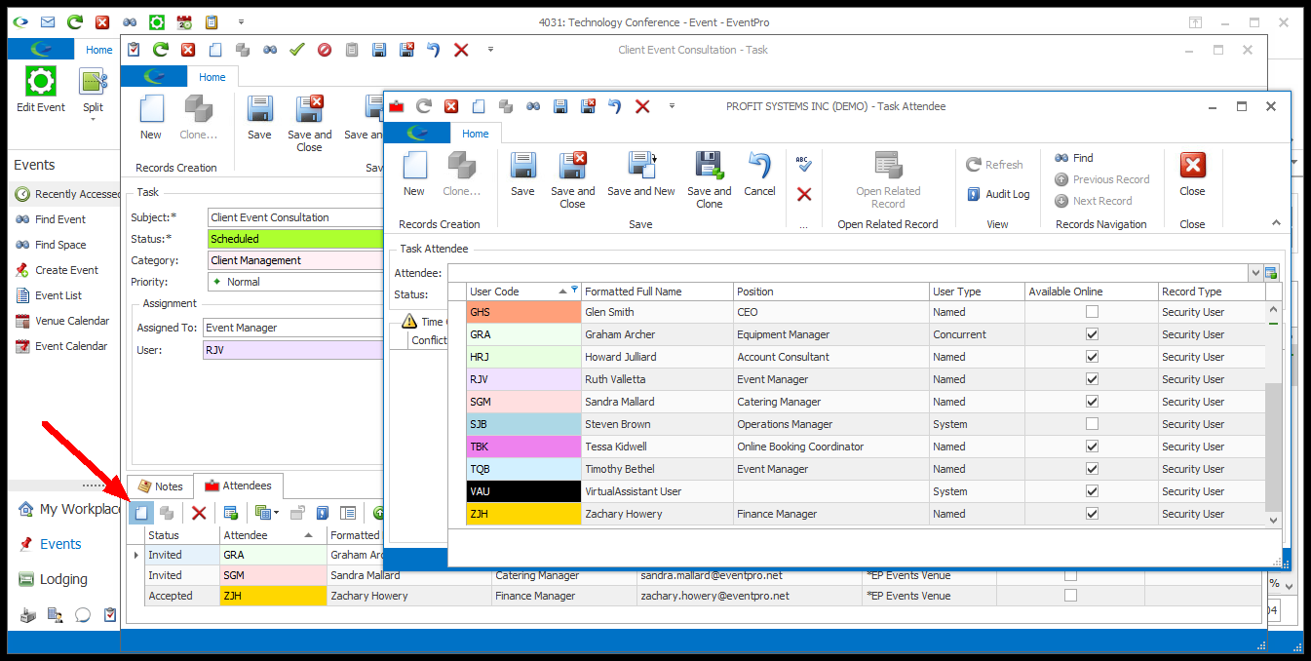Switch to the Notes tab
This screenshot has height=661, width=1311.
click(x=160, y=486)
